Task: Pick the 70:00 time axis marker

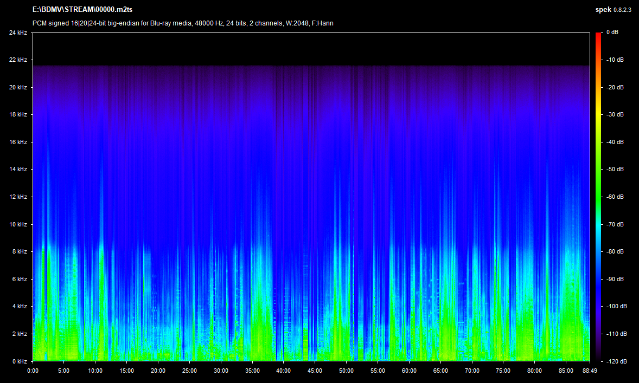Action: coord(472,371)
